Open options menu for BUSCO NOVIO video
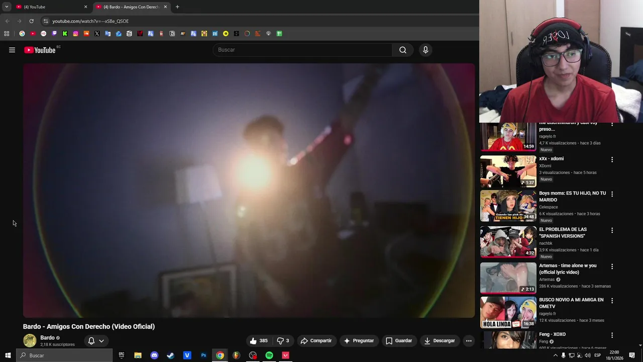The width and height of the screenshot is (643, 362). [612, 301]
